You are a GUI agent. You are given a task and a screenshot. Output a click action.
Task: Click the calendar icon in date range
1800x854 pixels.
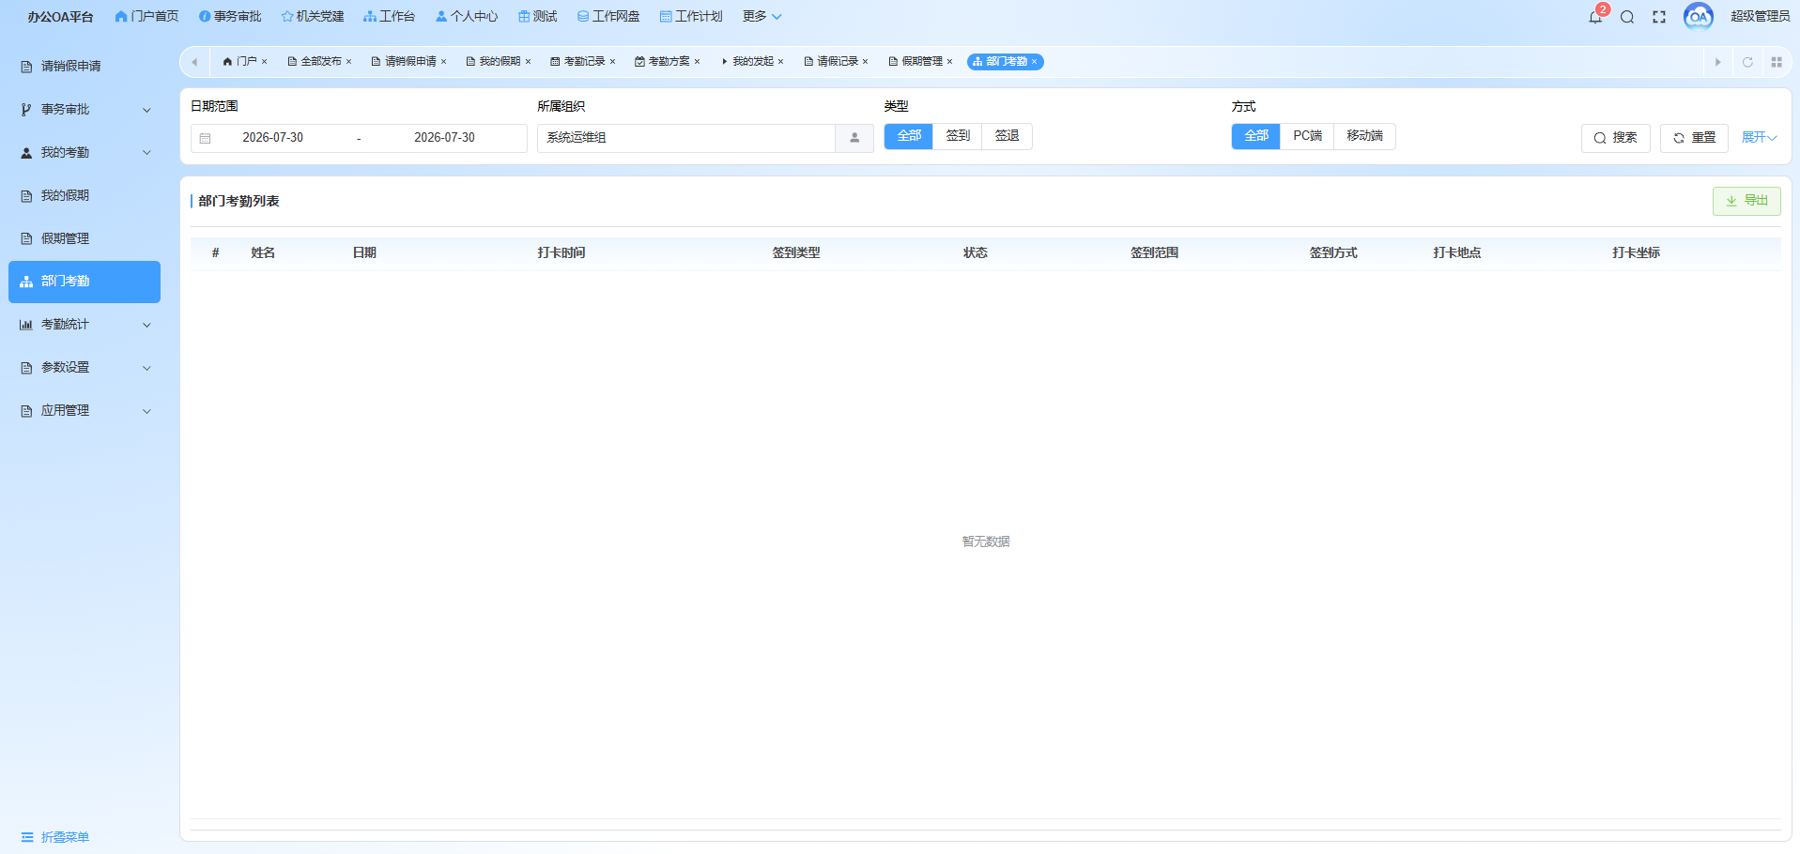205,138
